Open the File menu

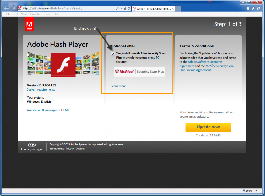(8, 14)
